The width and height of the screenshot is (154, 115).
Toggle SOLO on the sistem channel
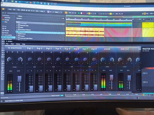click(x=104, y=70)
